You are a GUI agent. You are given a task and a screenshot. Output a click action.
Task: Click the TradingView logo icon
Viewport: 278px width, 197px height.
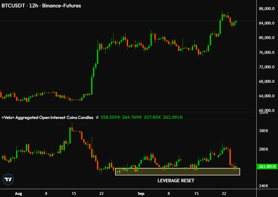pos(8,179)
